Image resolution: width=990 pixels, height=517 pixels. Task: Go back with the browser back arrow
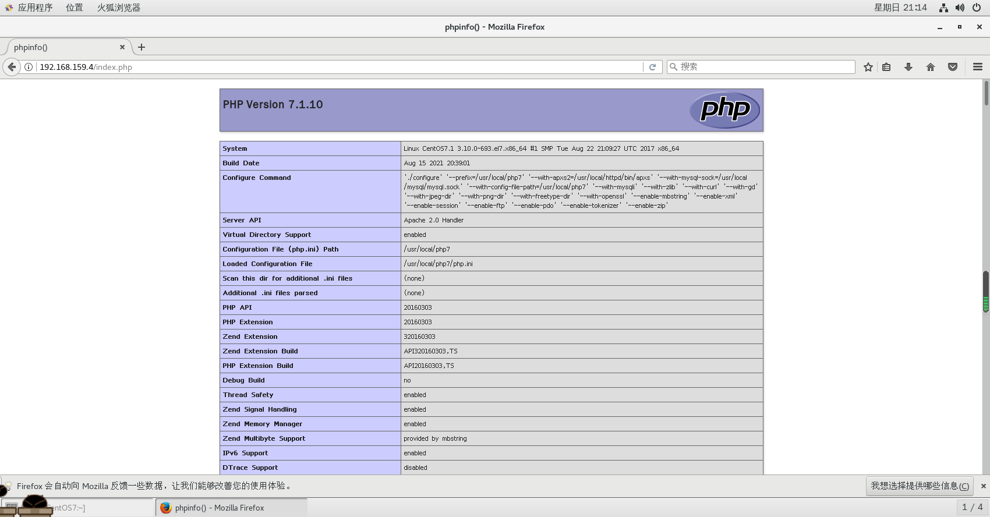[12, 67]
